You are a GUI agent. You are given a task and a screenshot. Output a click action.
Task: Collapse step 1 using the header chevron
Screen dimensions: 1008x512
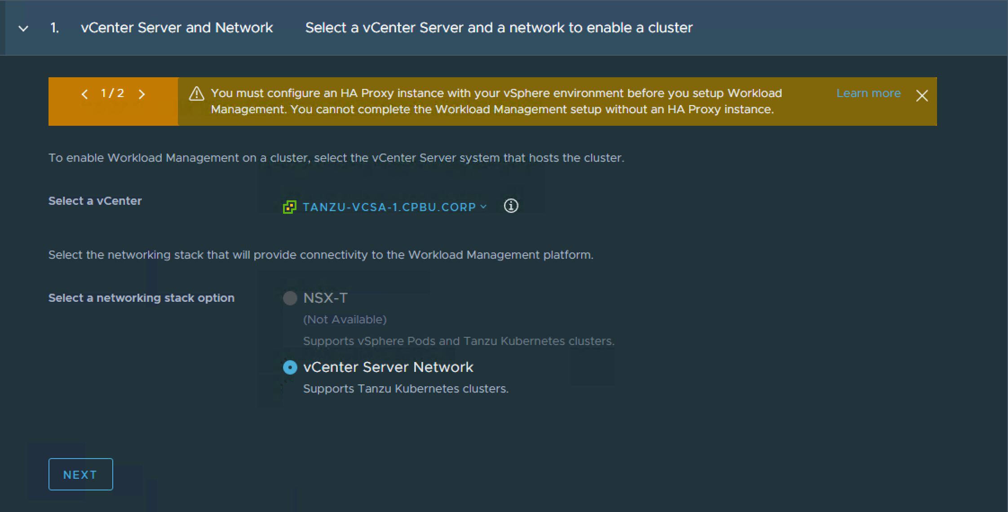click(x=23, y=28)
